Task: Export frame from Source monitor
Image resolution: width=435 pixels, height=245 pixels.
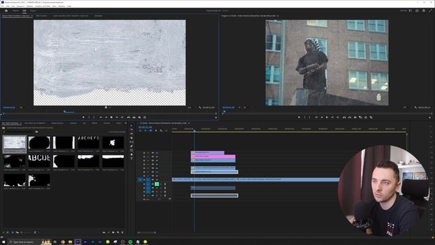Action: click(139, 117)
